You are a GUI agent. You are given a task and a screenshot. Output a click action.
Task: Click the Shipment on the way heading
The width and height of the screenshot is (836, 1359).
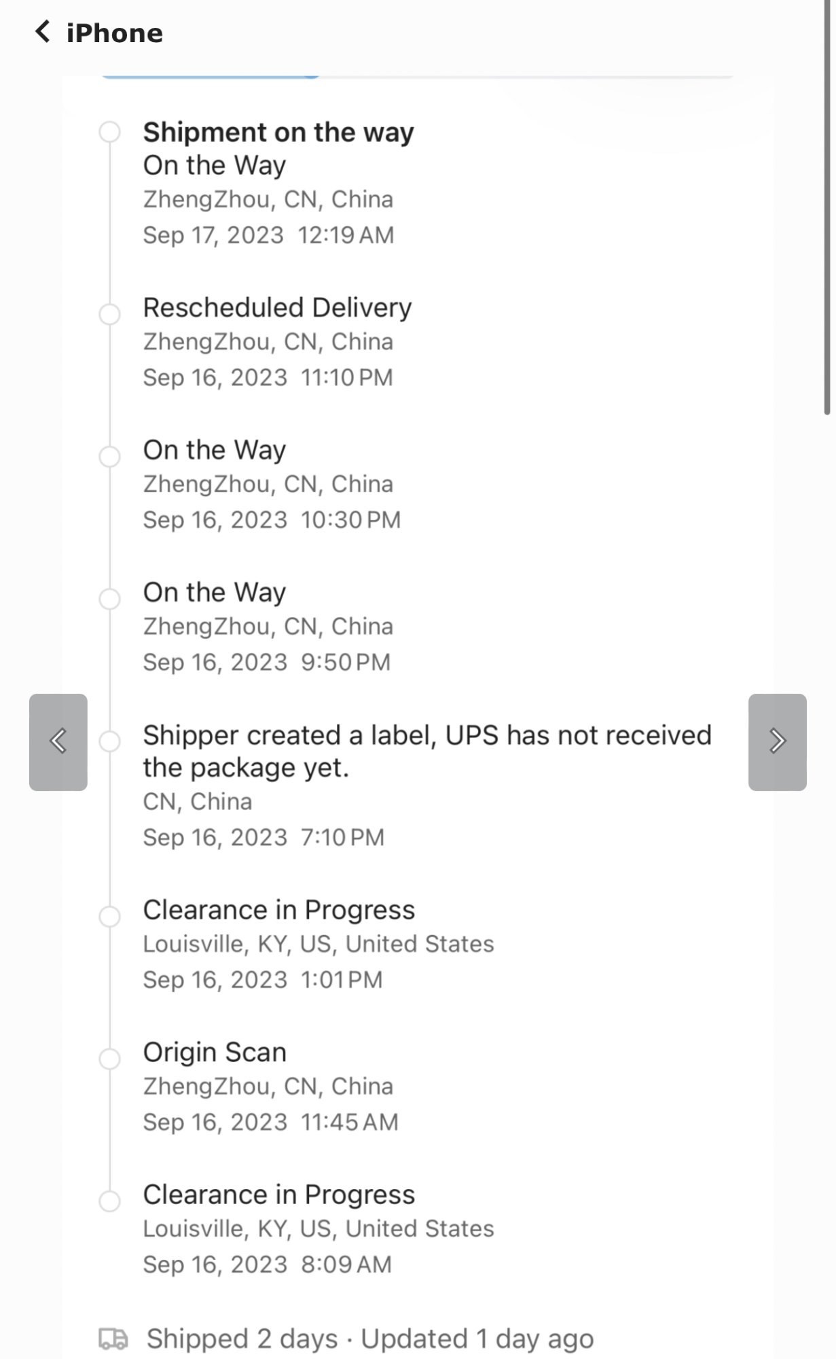[x=278, y=133]
